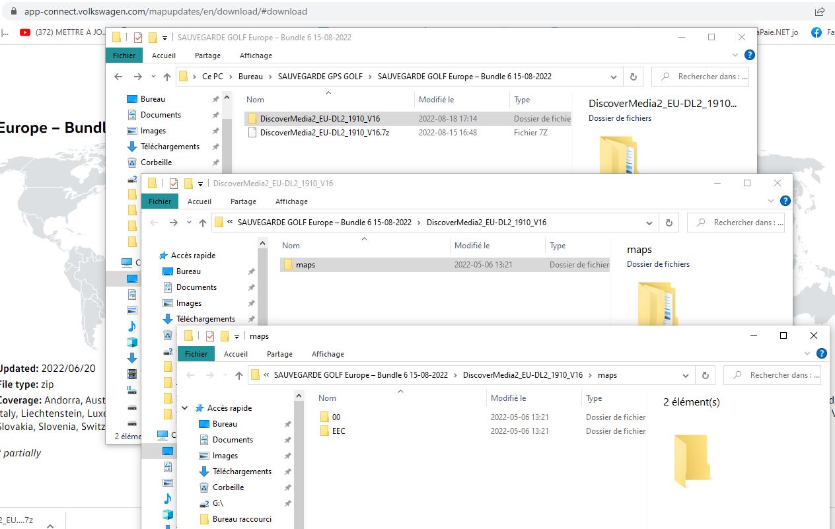The image size is (835, 529).
Task: Refresh the SAUVEGARDE GOLF window address bar
Action: click(634, 77)
